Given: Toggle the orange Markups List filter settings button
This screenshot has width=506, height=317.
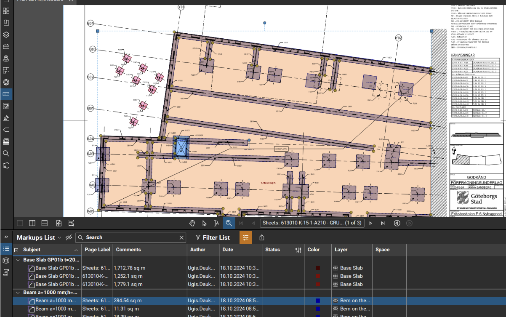Looking at the screenshot, I should (246, 237).
